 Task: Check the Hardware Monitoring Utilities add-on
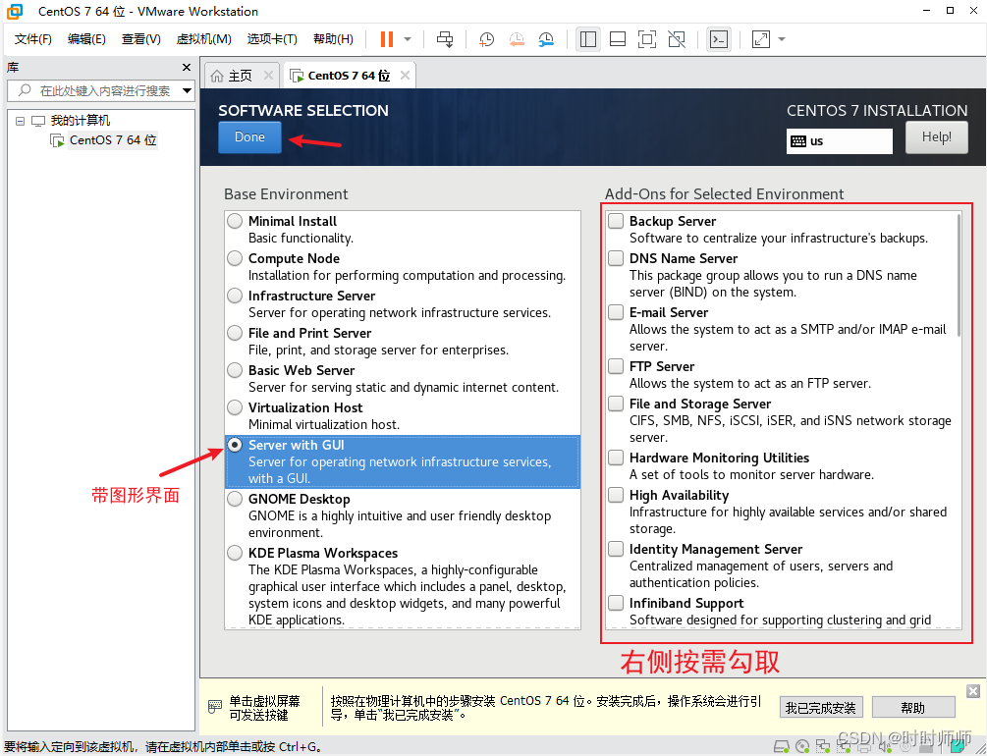[616, 458]
